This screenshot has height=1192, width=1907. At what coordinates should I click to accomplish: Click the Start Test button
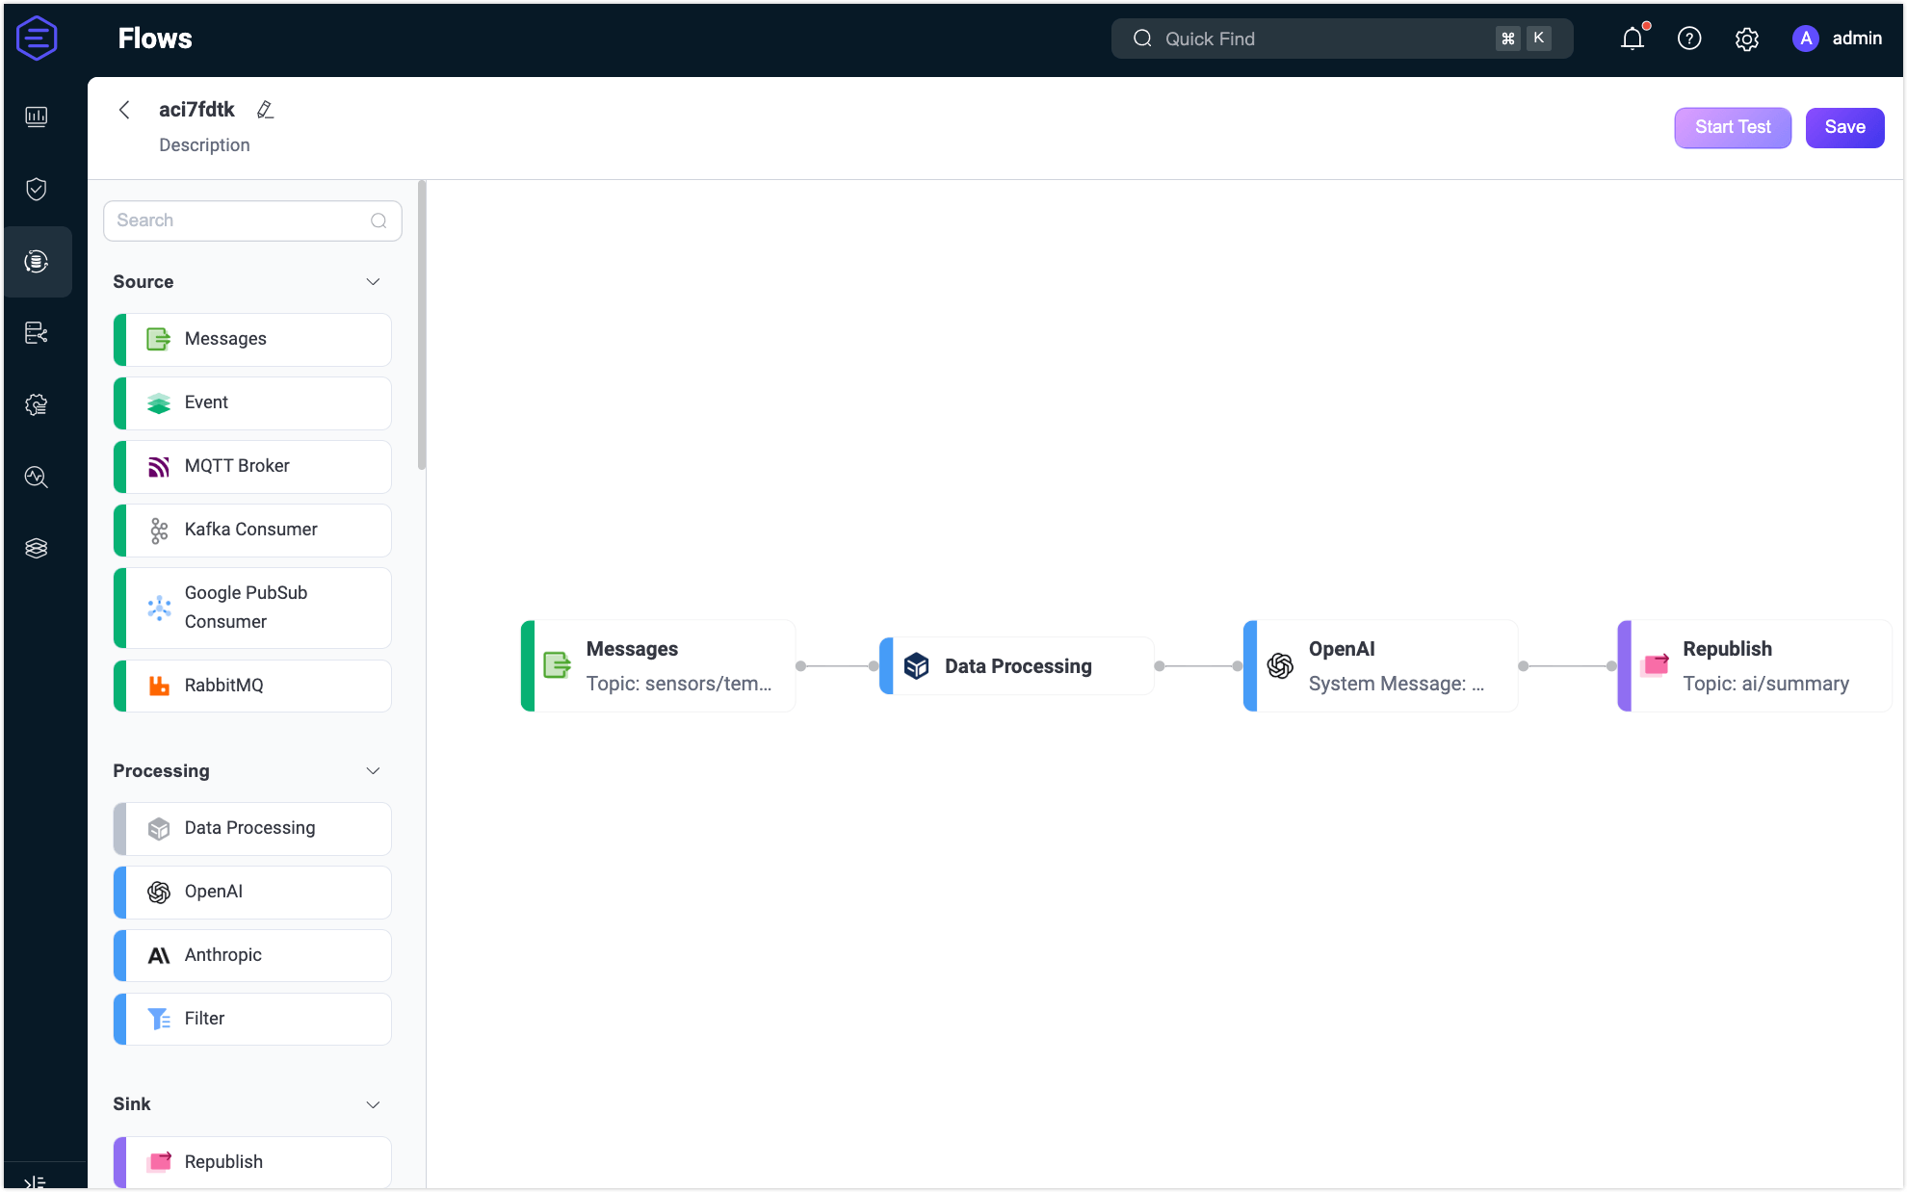[1733, 127]
